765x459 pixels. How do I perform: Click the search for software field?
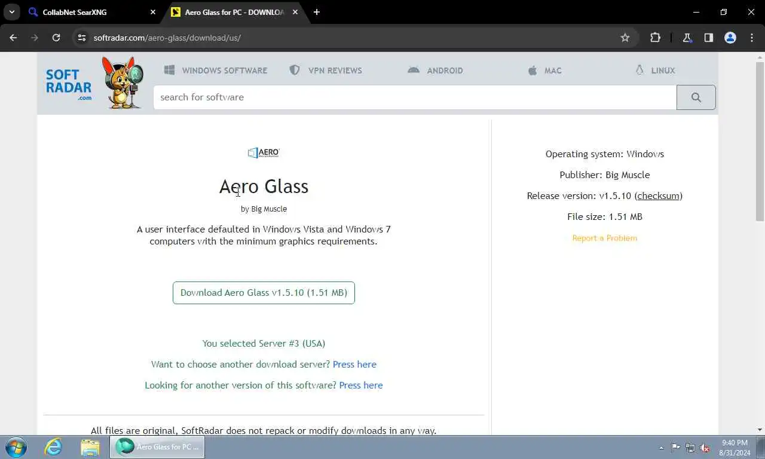point(415,97)
